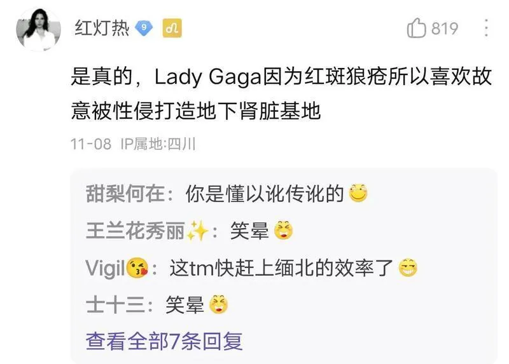Tap the sparkles emoji in 王兰花秀丽's name
This screenshot has width=509, height=364.
tap(198, 231)
